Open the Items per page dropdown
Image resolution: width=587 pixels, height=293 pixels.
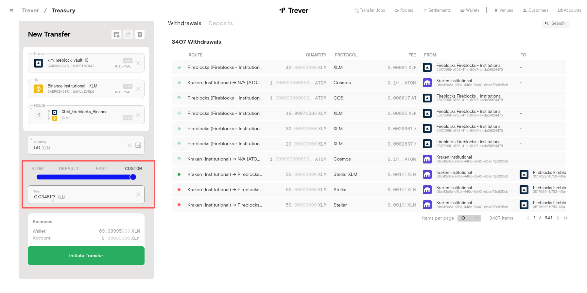coord(469,218)
